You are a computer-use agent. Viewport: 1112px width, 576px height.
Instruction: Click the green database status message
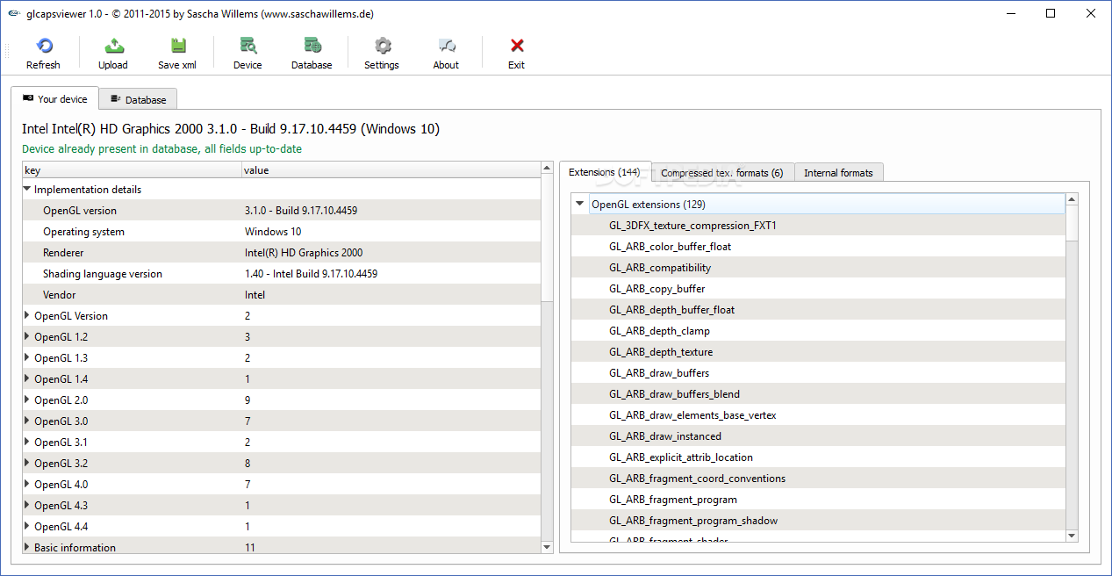[x=161, y=149]
